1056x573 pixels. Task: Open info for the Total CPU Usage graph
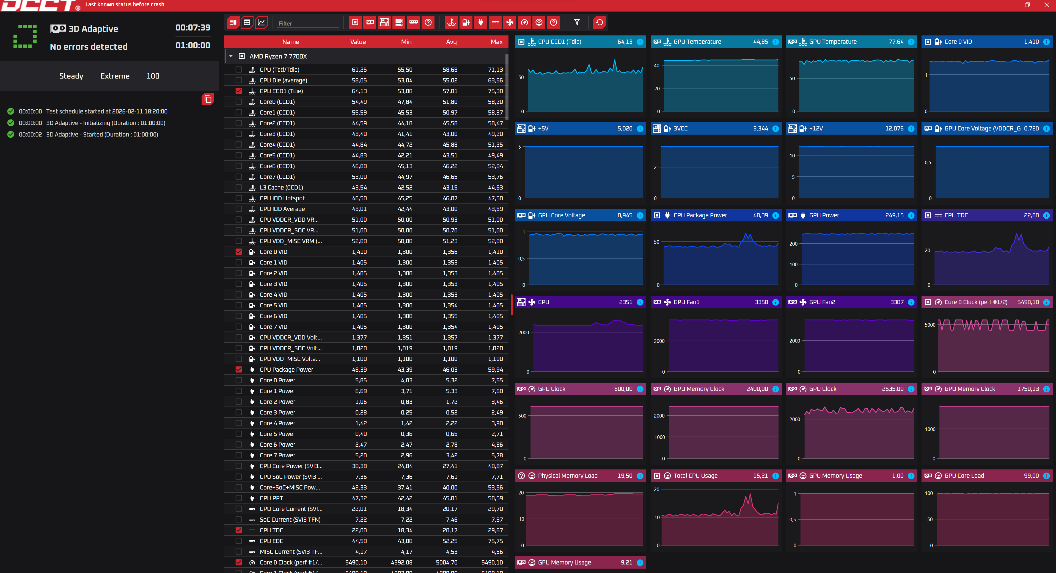[x=776, y=476]
